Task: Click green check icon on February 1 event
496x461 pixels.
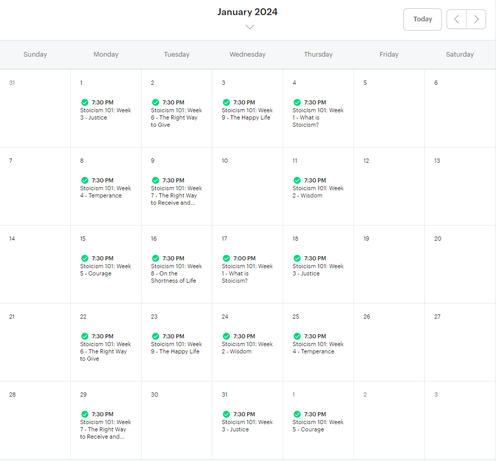Action: click(x=297, y=414)
